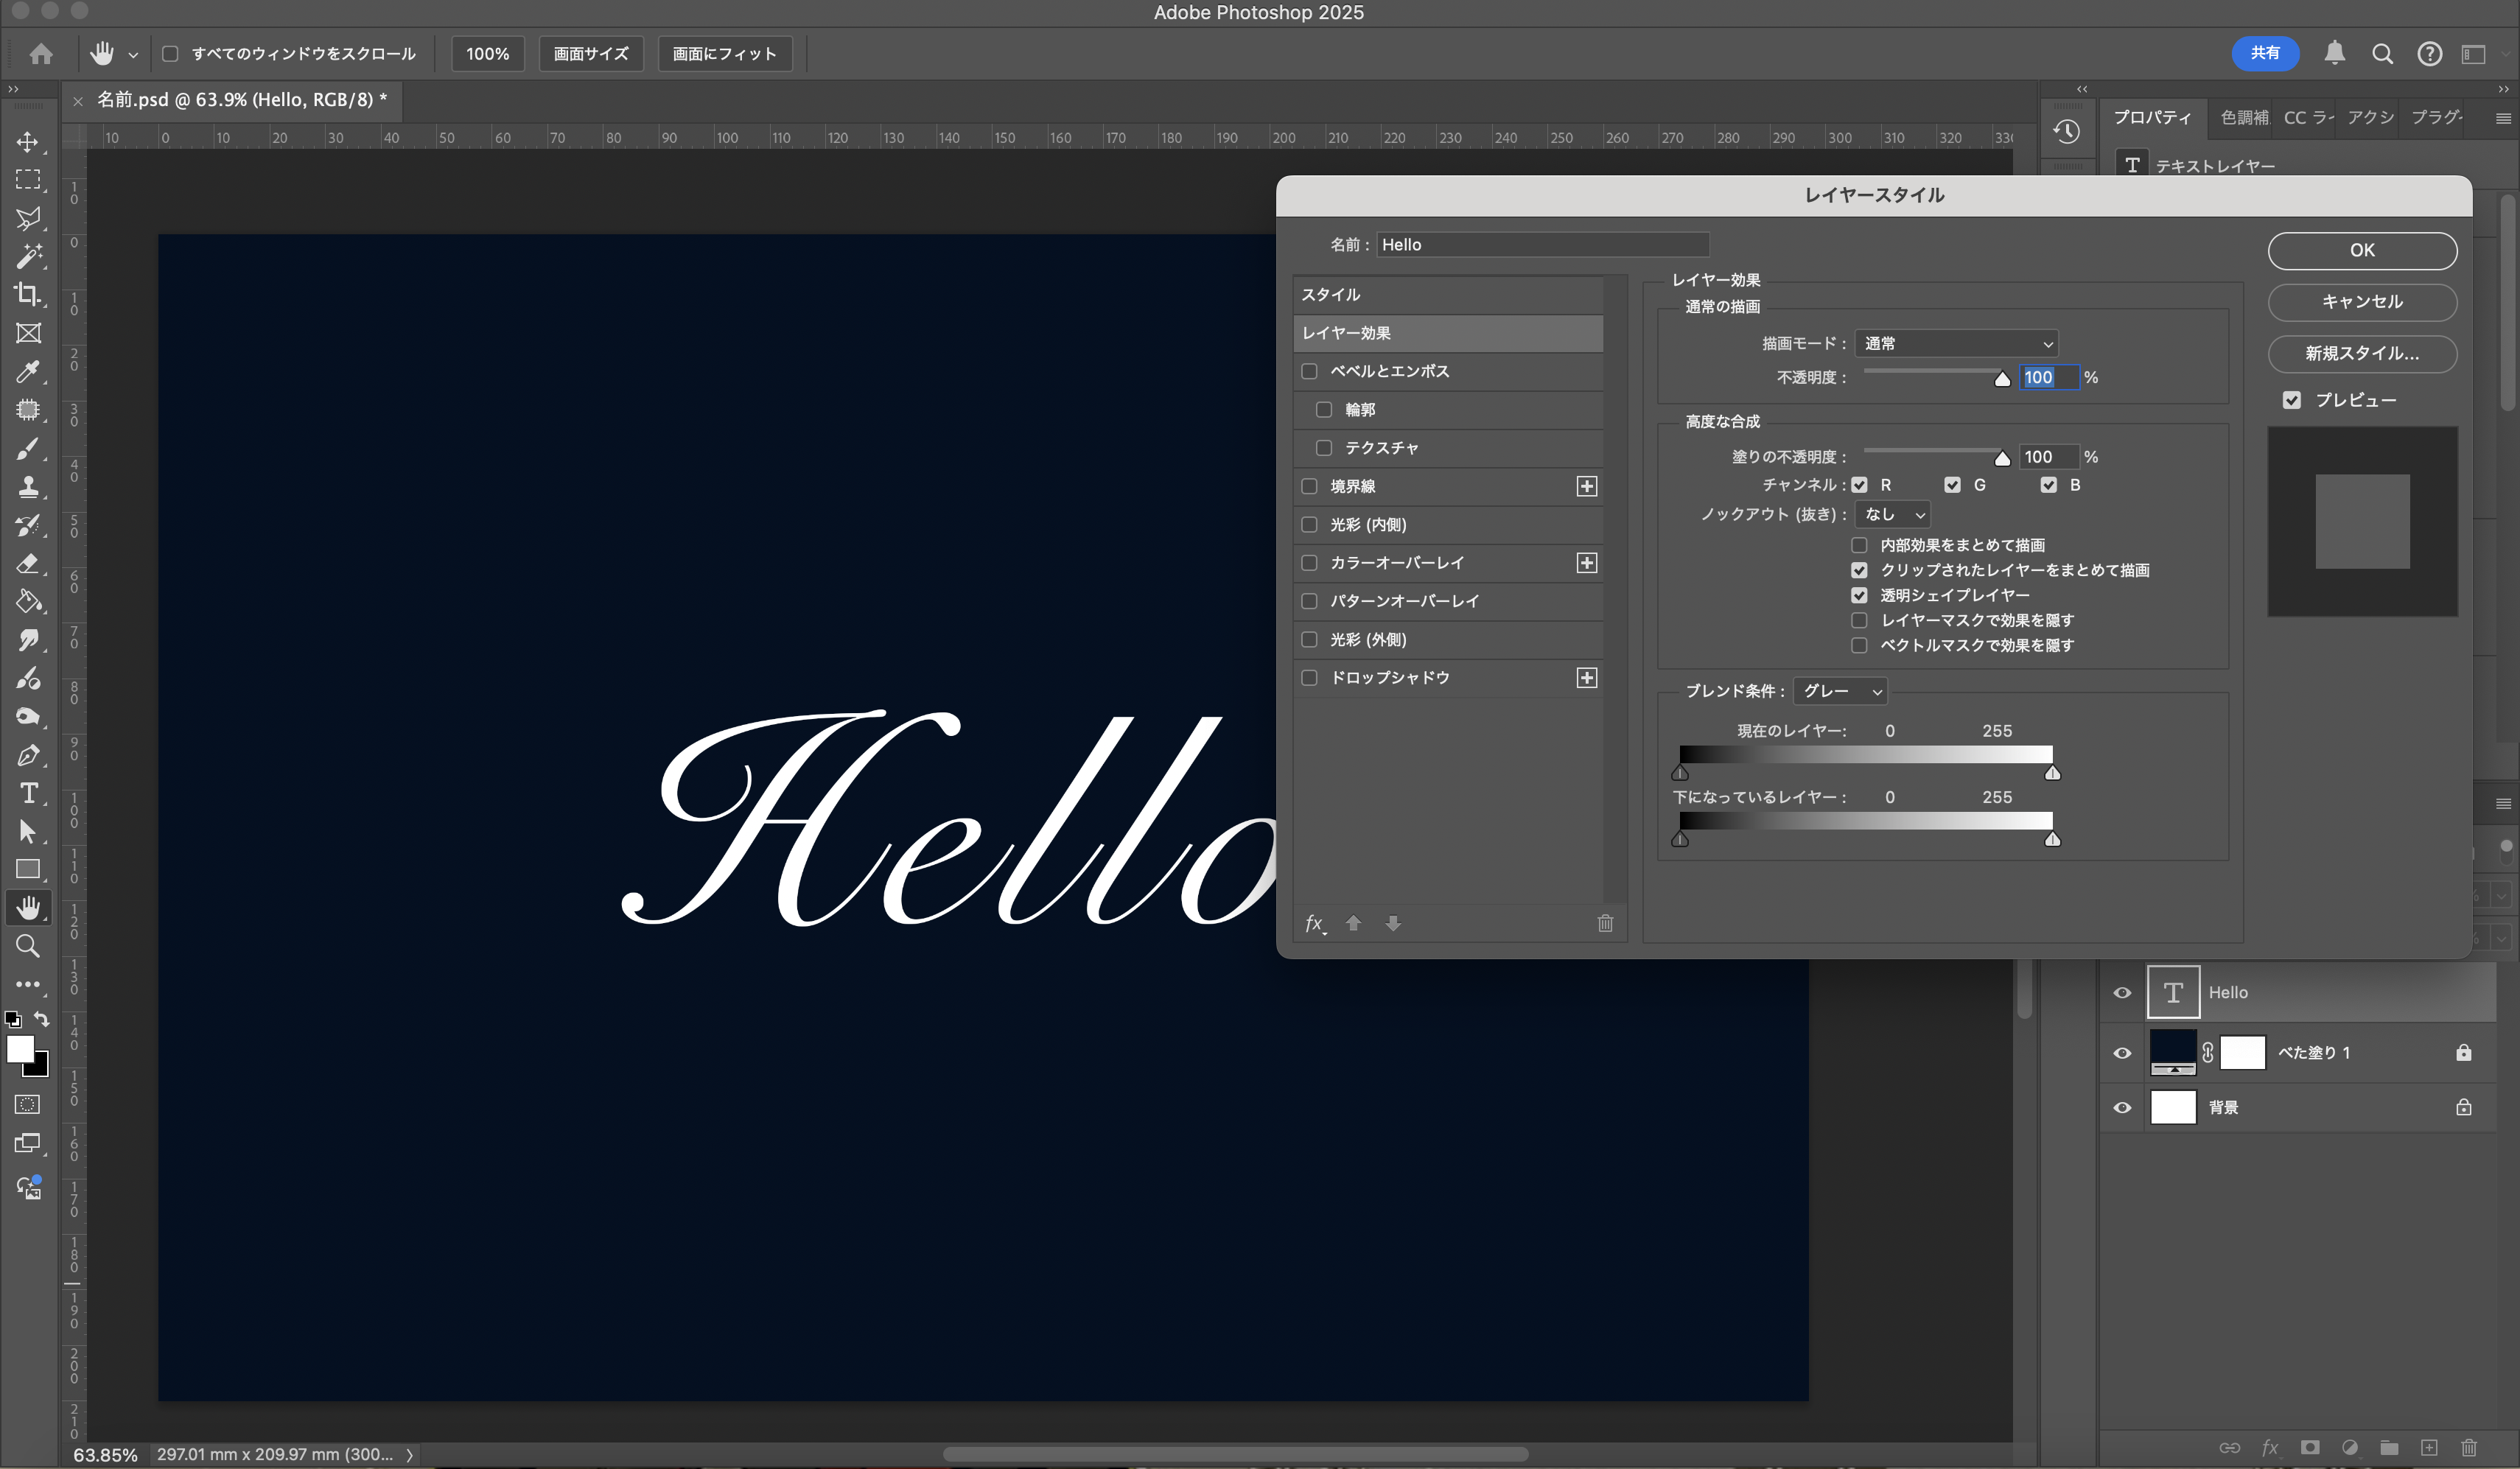Click the 100% zoom button
The width and height of the screenshot is (2520, 1469).
[488, 54]
